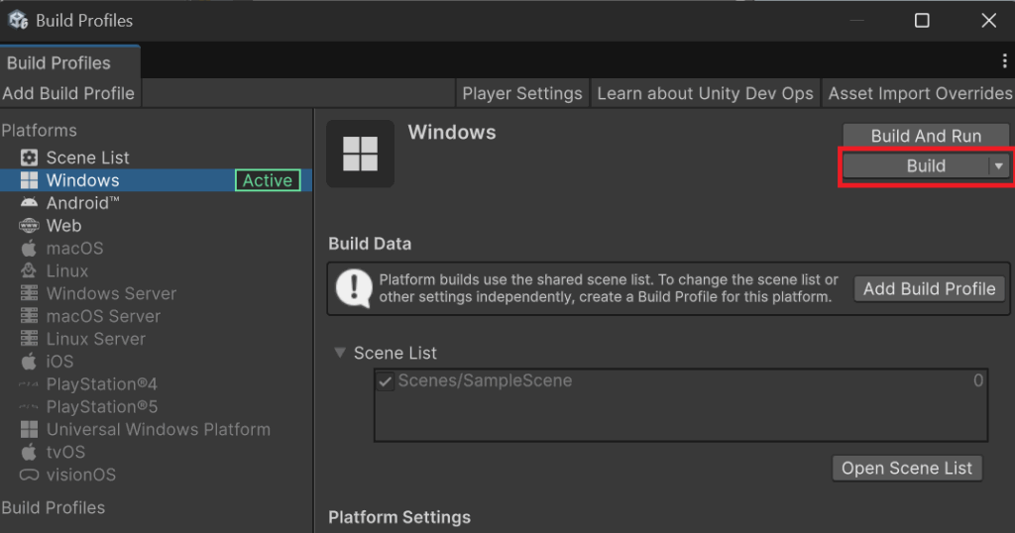This screenshot has height=533, width=1015.
Task: Click the macOS apple icon
Action: click(29, 248)
